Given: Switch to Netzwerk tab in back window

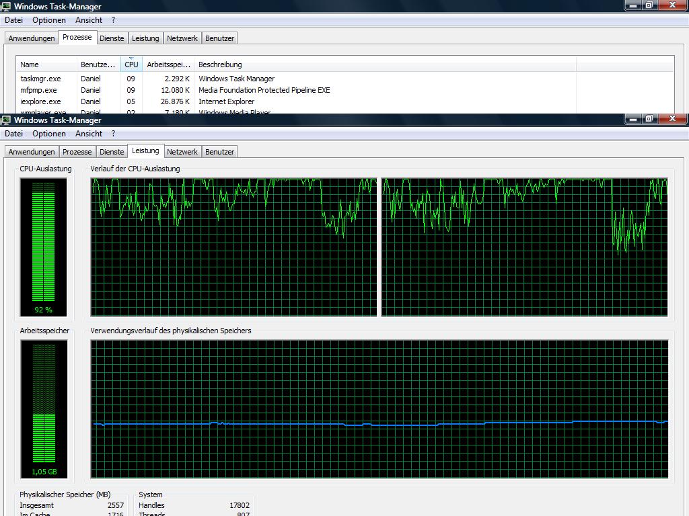Looking at the screenshot, I should point(182,38).
